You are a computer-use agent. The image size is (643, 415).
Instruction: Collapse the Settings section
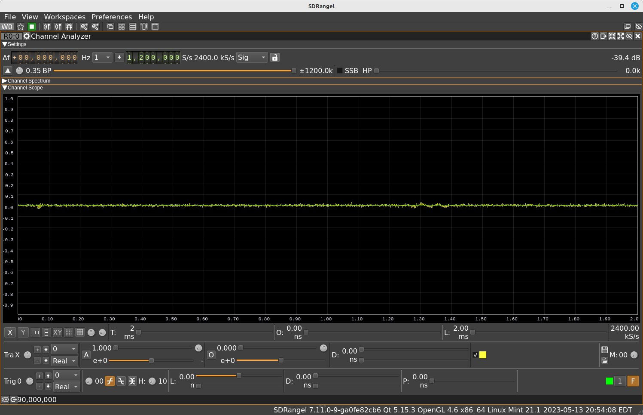coord(5,44)
